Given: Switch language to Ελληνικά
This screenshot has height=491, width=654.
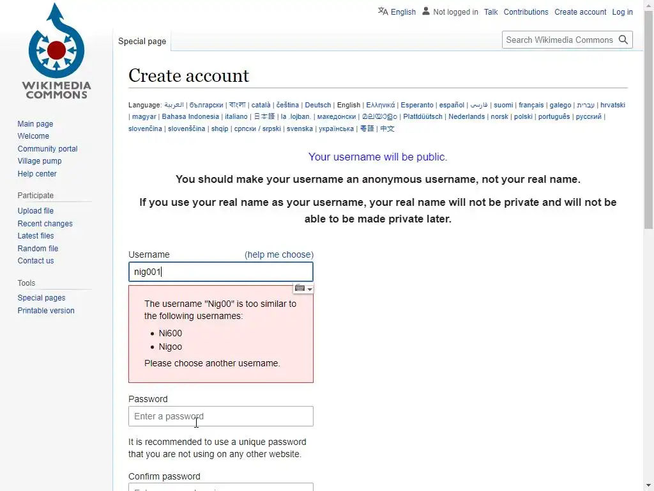Looking at the screenshot, I should pos(380,105).
